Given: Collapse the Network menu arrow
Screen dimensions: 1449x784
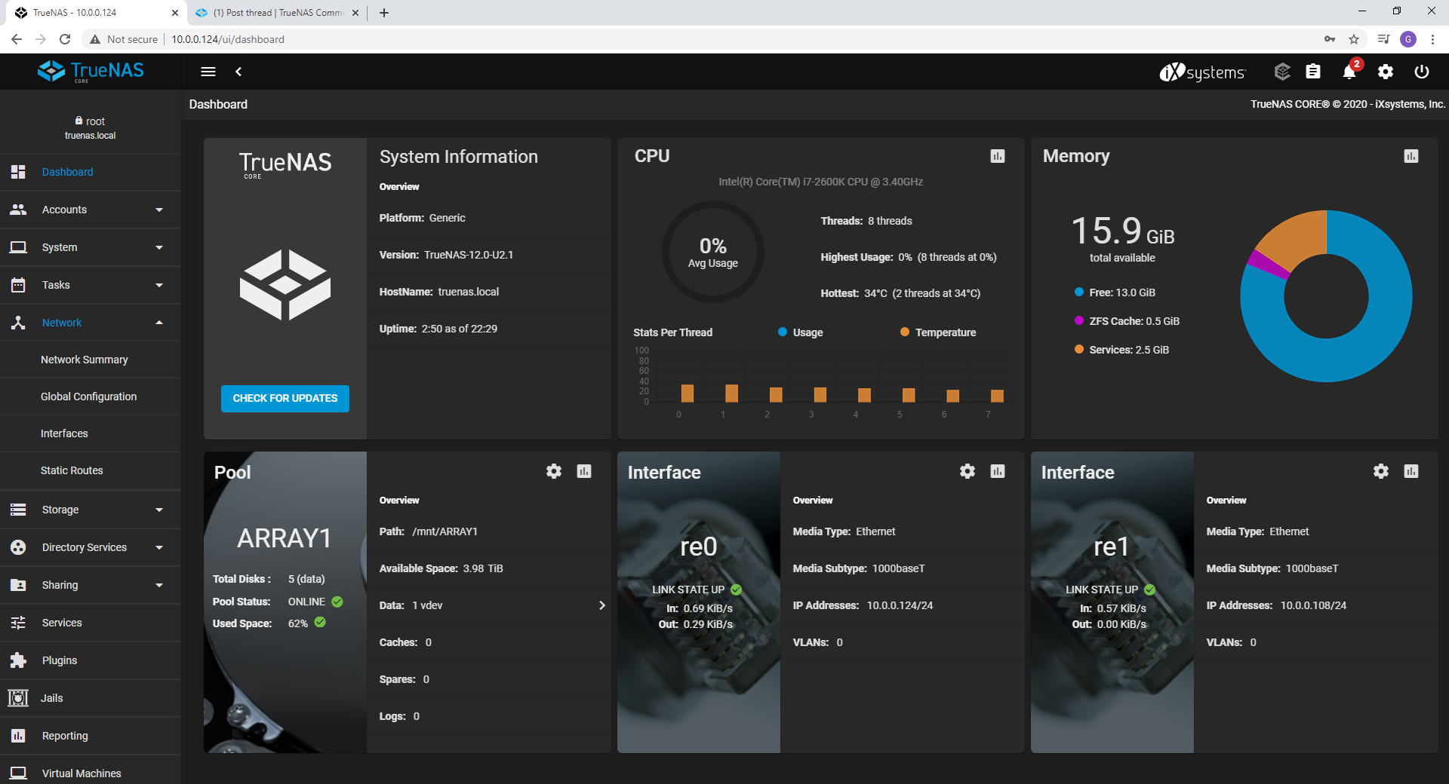Looking at the screenshot, I should (x=159, y=323).
